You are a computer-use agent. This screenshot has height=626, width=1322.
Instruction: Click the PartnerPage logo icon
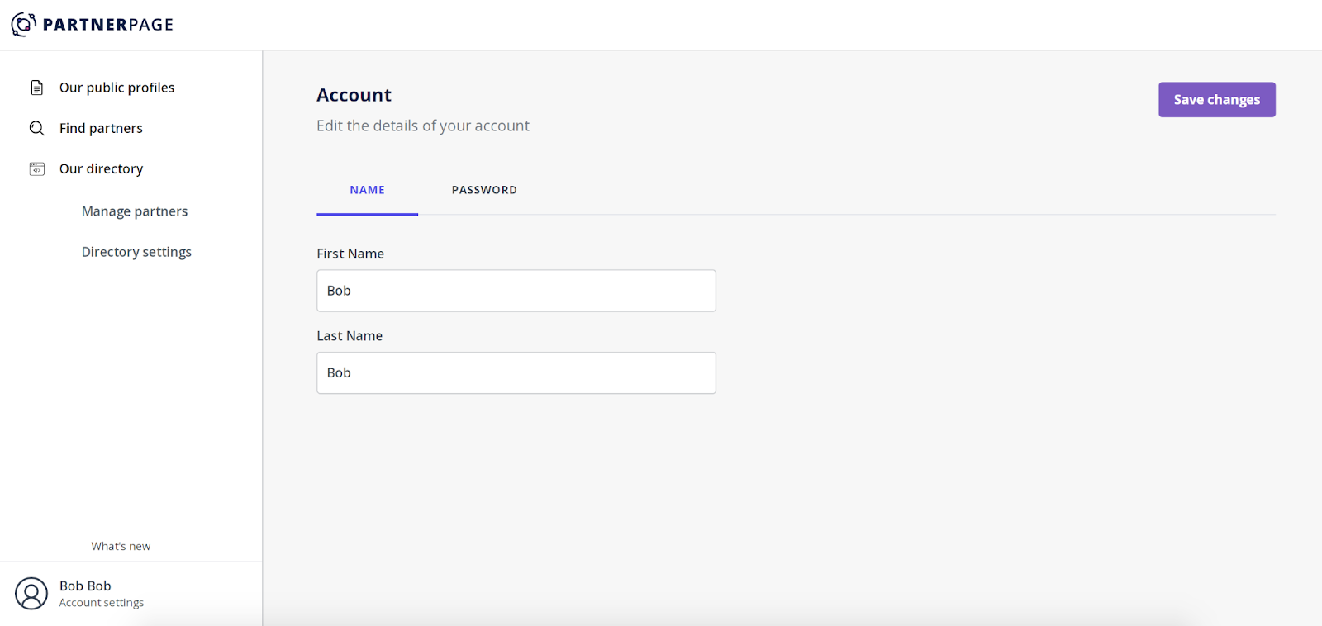(23, 25)
